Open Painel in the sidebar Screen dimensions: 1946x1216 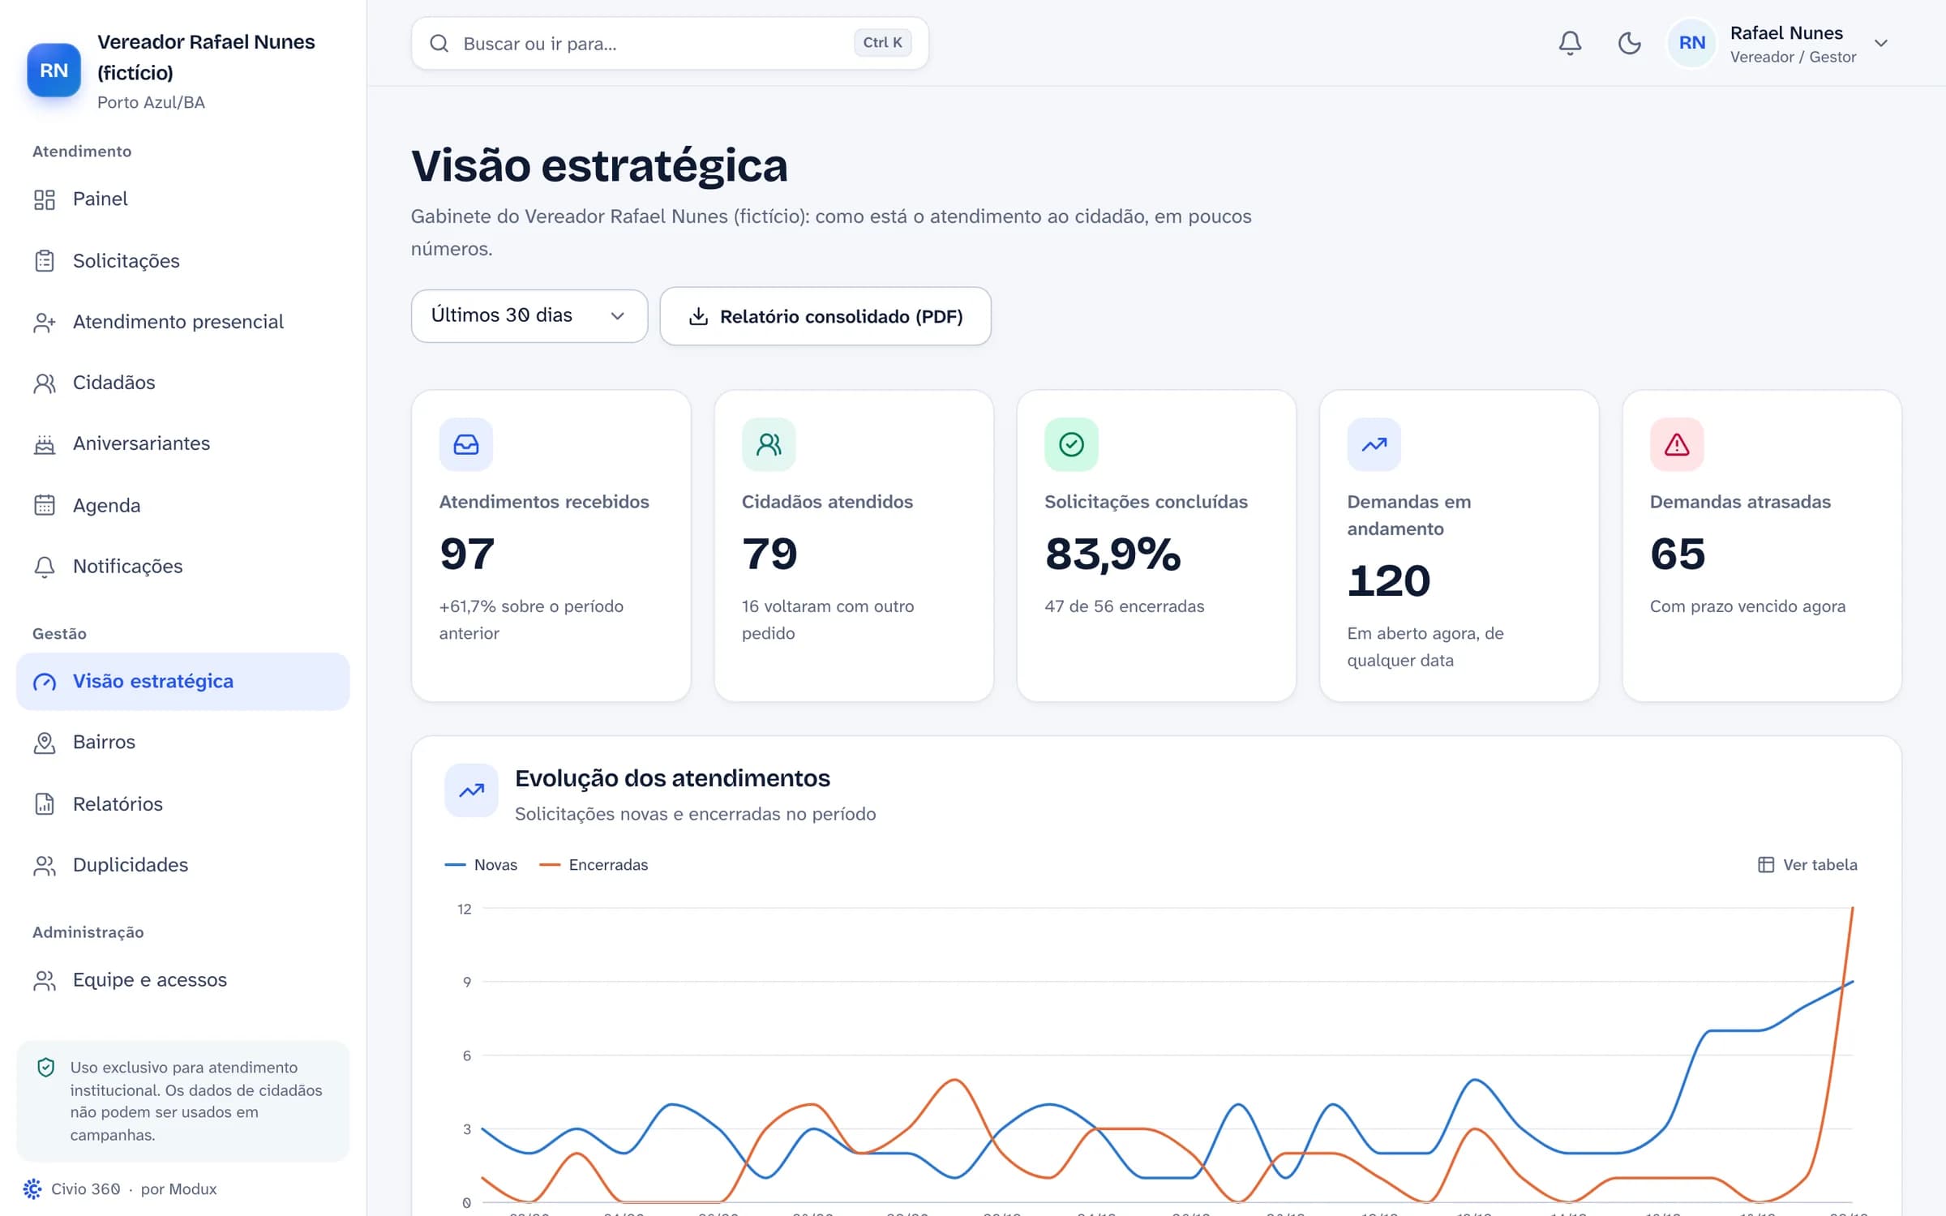tap(182, 199)
